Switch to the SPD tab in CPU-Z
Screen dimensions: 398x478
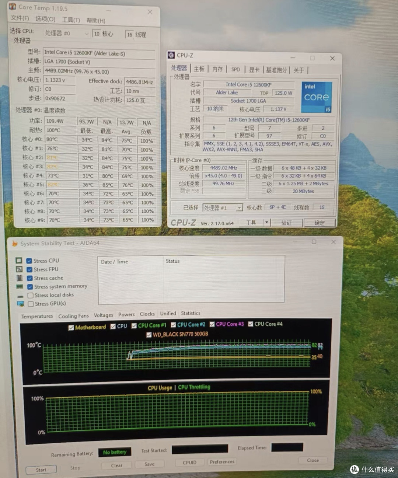point(235,69)
